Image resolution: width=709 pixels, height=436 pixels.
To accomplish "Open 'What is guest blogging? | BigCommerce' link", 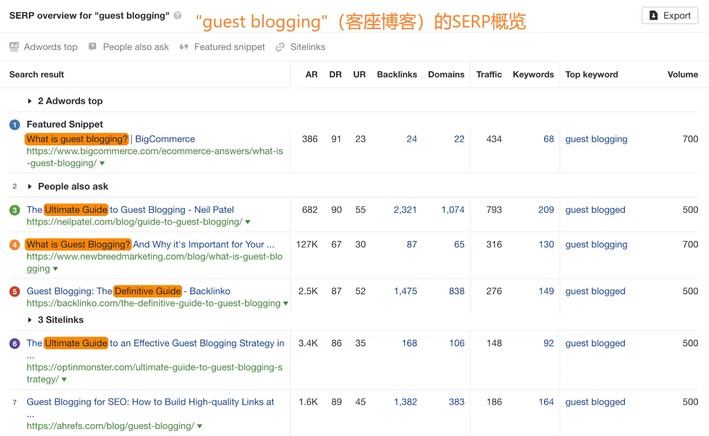I will tap(110, 139).
